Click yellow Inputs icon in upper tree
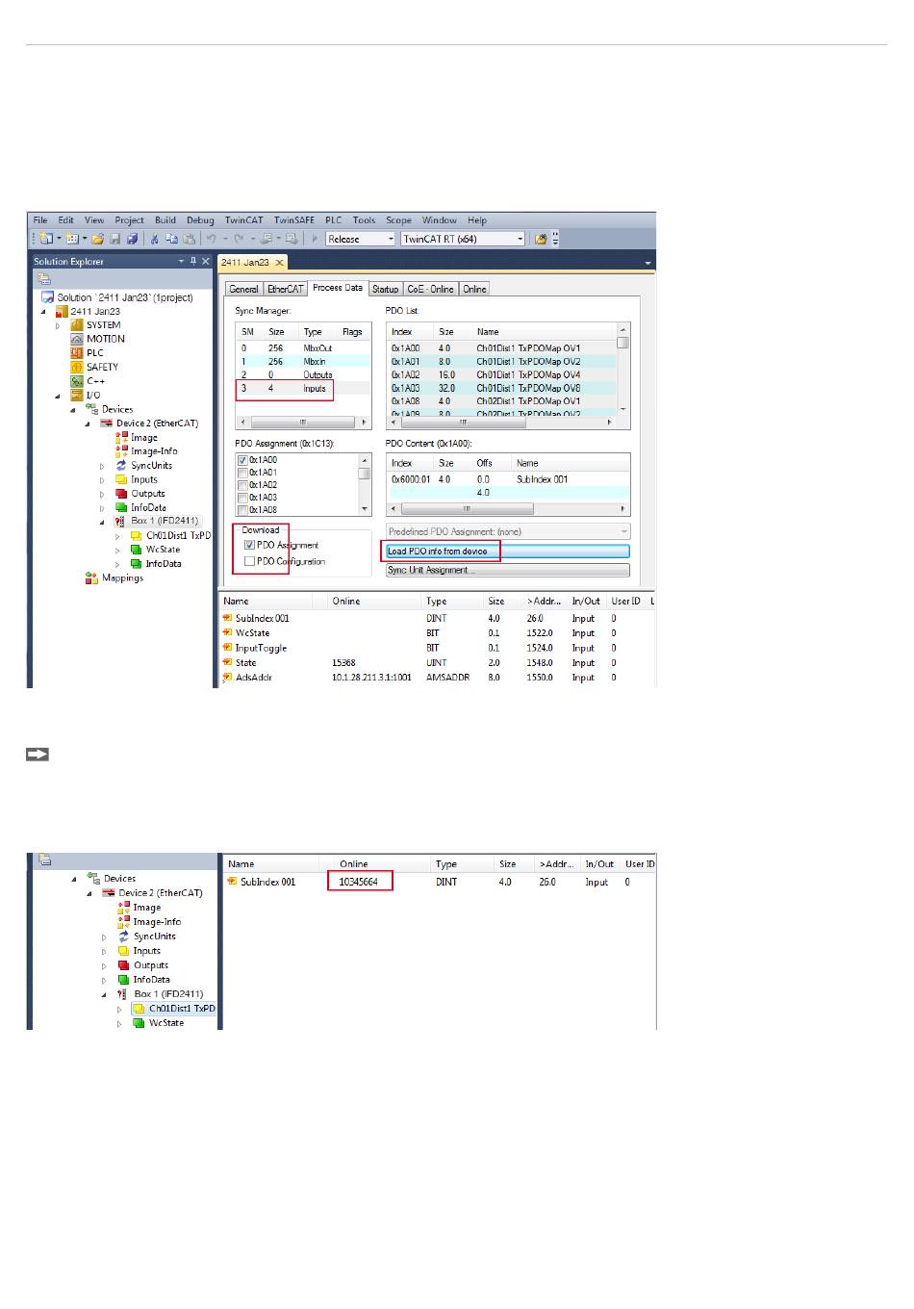Viewport: 914px width, 1309px height. tap(121, 479)
